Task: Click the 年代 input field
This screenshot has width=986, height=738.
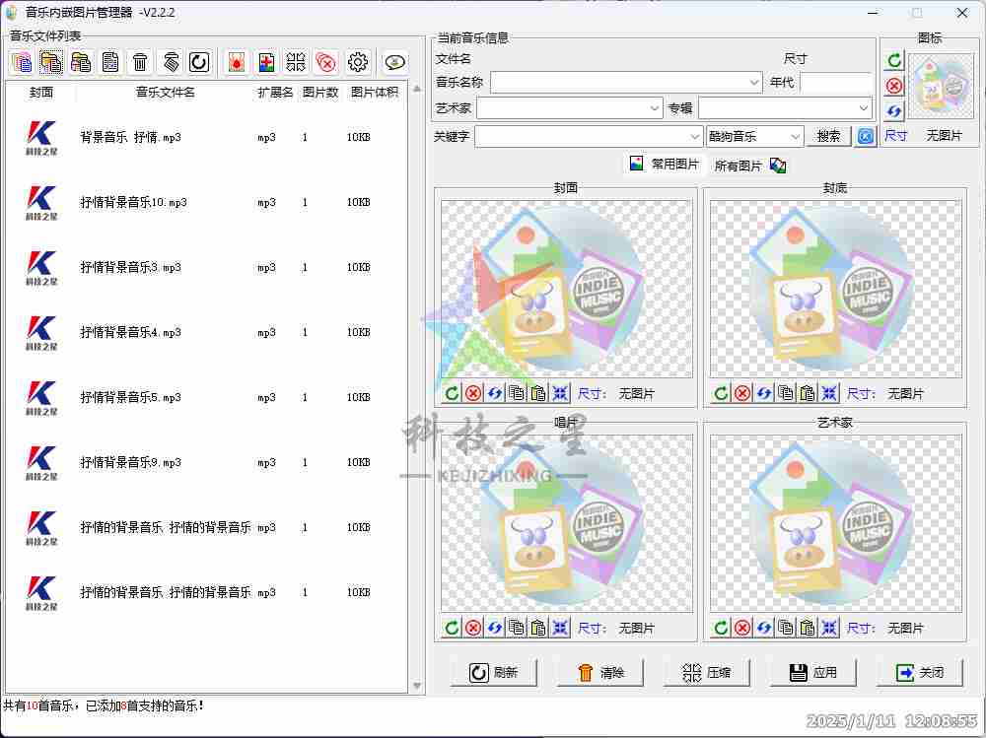Action: coord(836,83)
